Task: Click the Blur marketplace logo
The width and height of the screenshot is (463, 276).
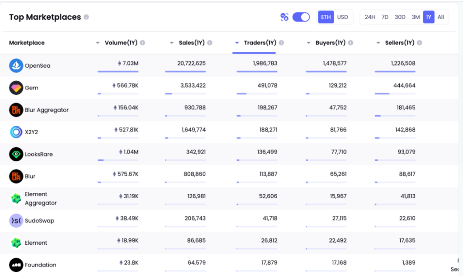Action: 16,176
